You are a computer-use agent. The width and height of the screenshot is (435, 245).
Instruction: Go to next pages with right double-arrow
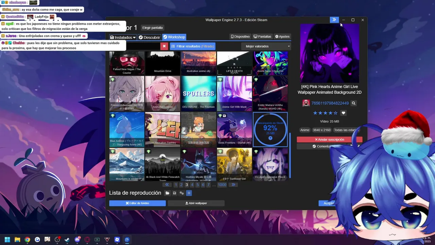[x=233, y=185]
